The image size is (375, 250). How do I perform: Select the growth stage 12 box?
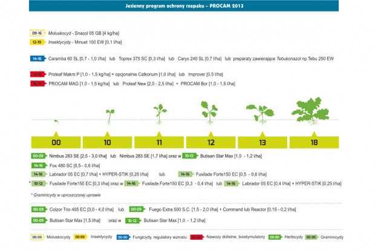(x=210, y=142)
